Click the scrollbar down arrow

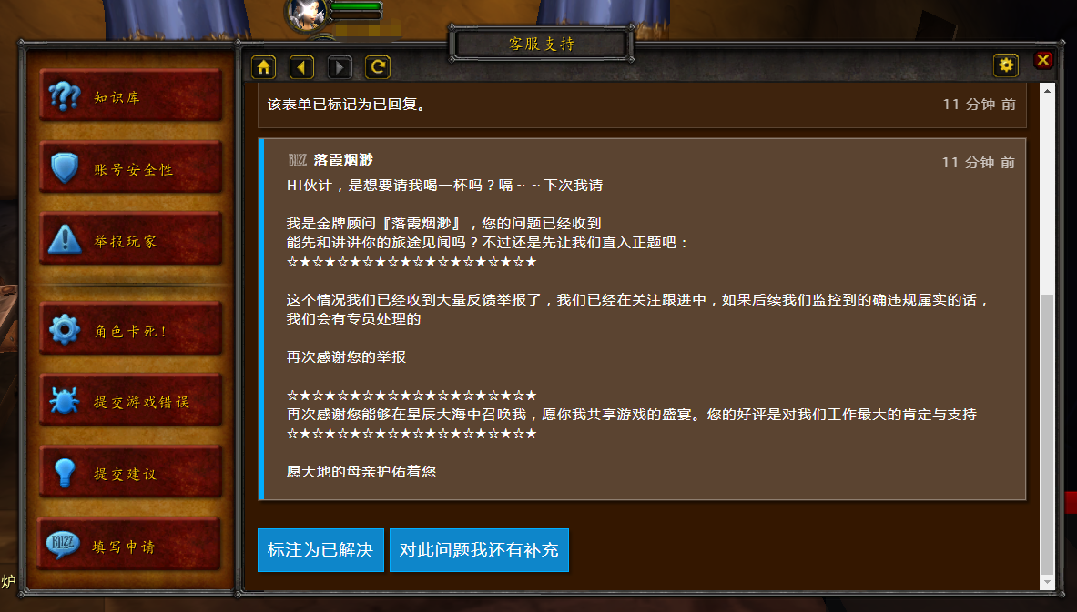(x=1047, y=582)
